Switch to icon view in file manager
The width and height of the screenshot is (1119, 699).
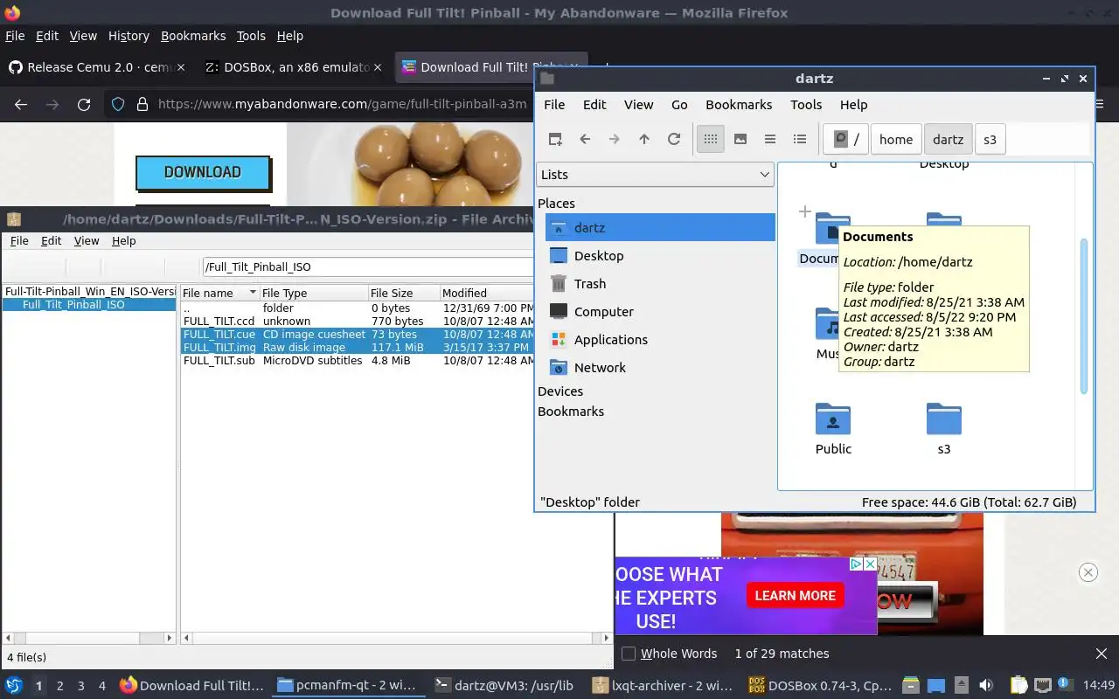tap(711, 139)
